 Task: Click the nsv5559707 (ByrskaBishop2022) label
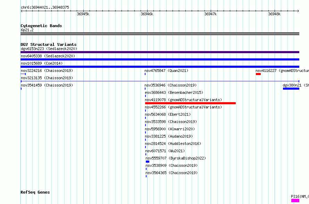point(176,158)
